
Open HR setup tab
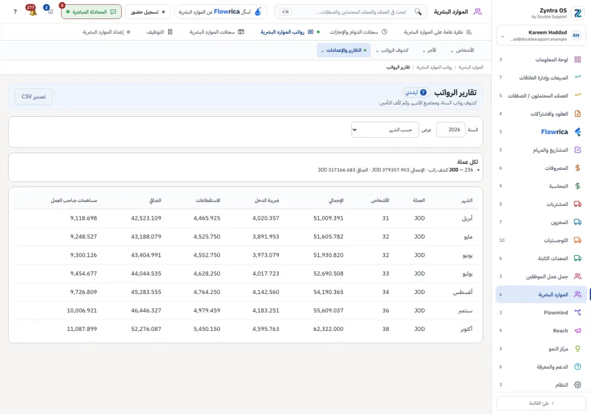[107, 32]
